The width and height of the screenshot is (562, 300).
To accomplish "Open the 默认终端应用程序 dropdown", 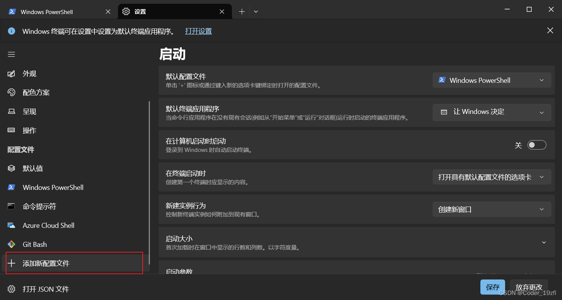I will (x=492, y=112).
